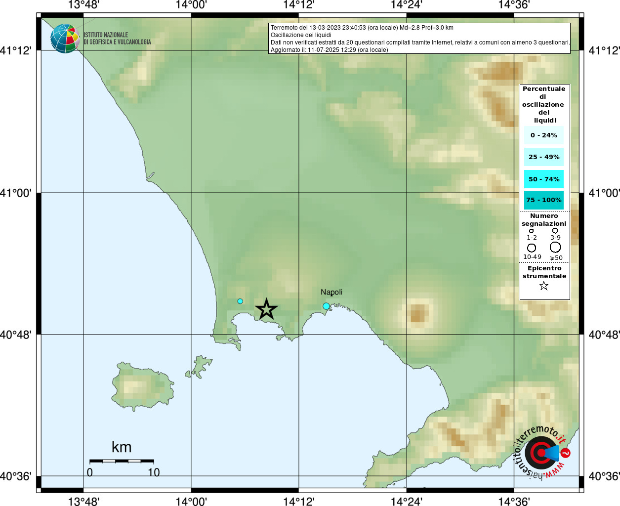
Task: Click the ≥50 reports circle in legend
Action: 555,247
